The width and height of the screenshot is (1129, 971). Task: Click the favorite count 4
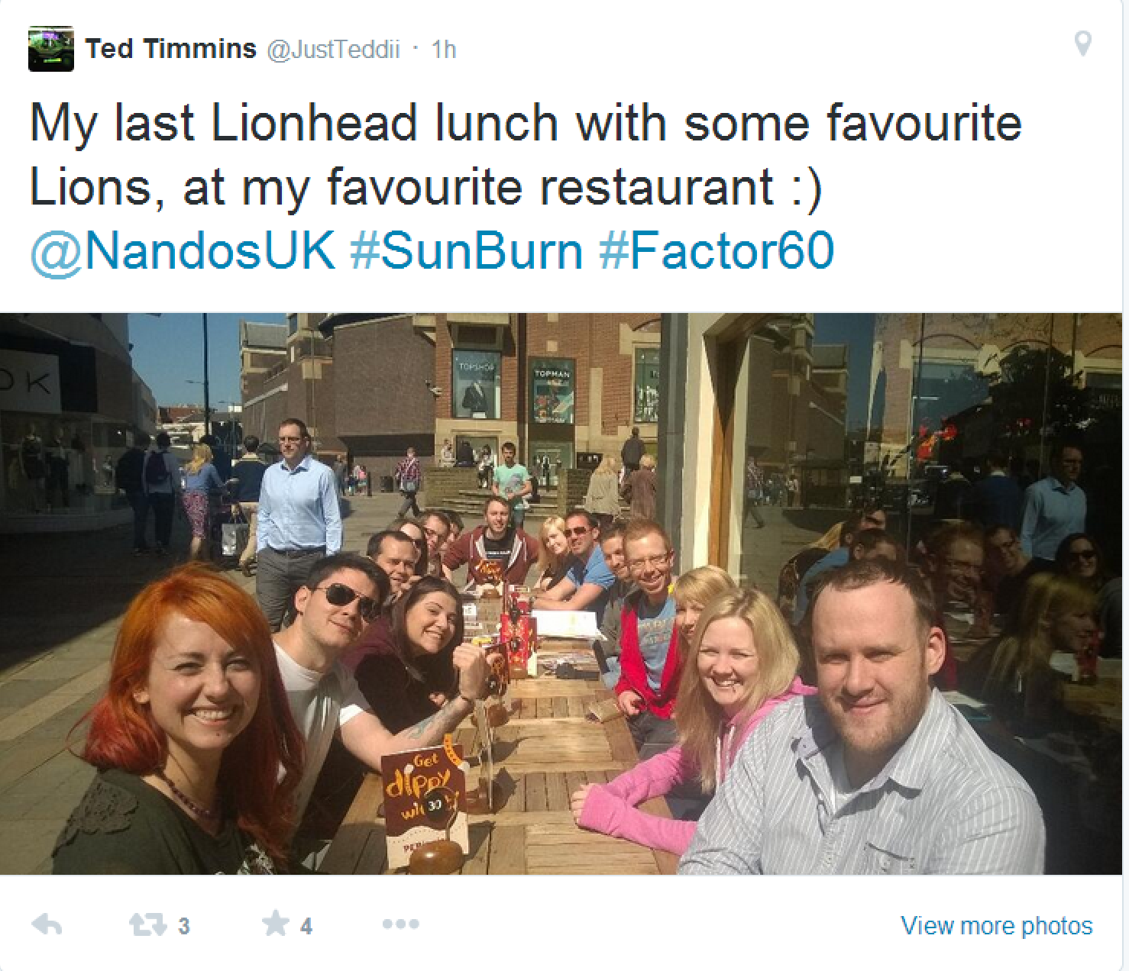(306, 926)
